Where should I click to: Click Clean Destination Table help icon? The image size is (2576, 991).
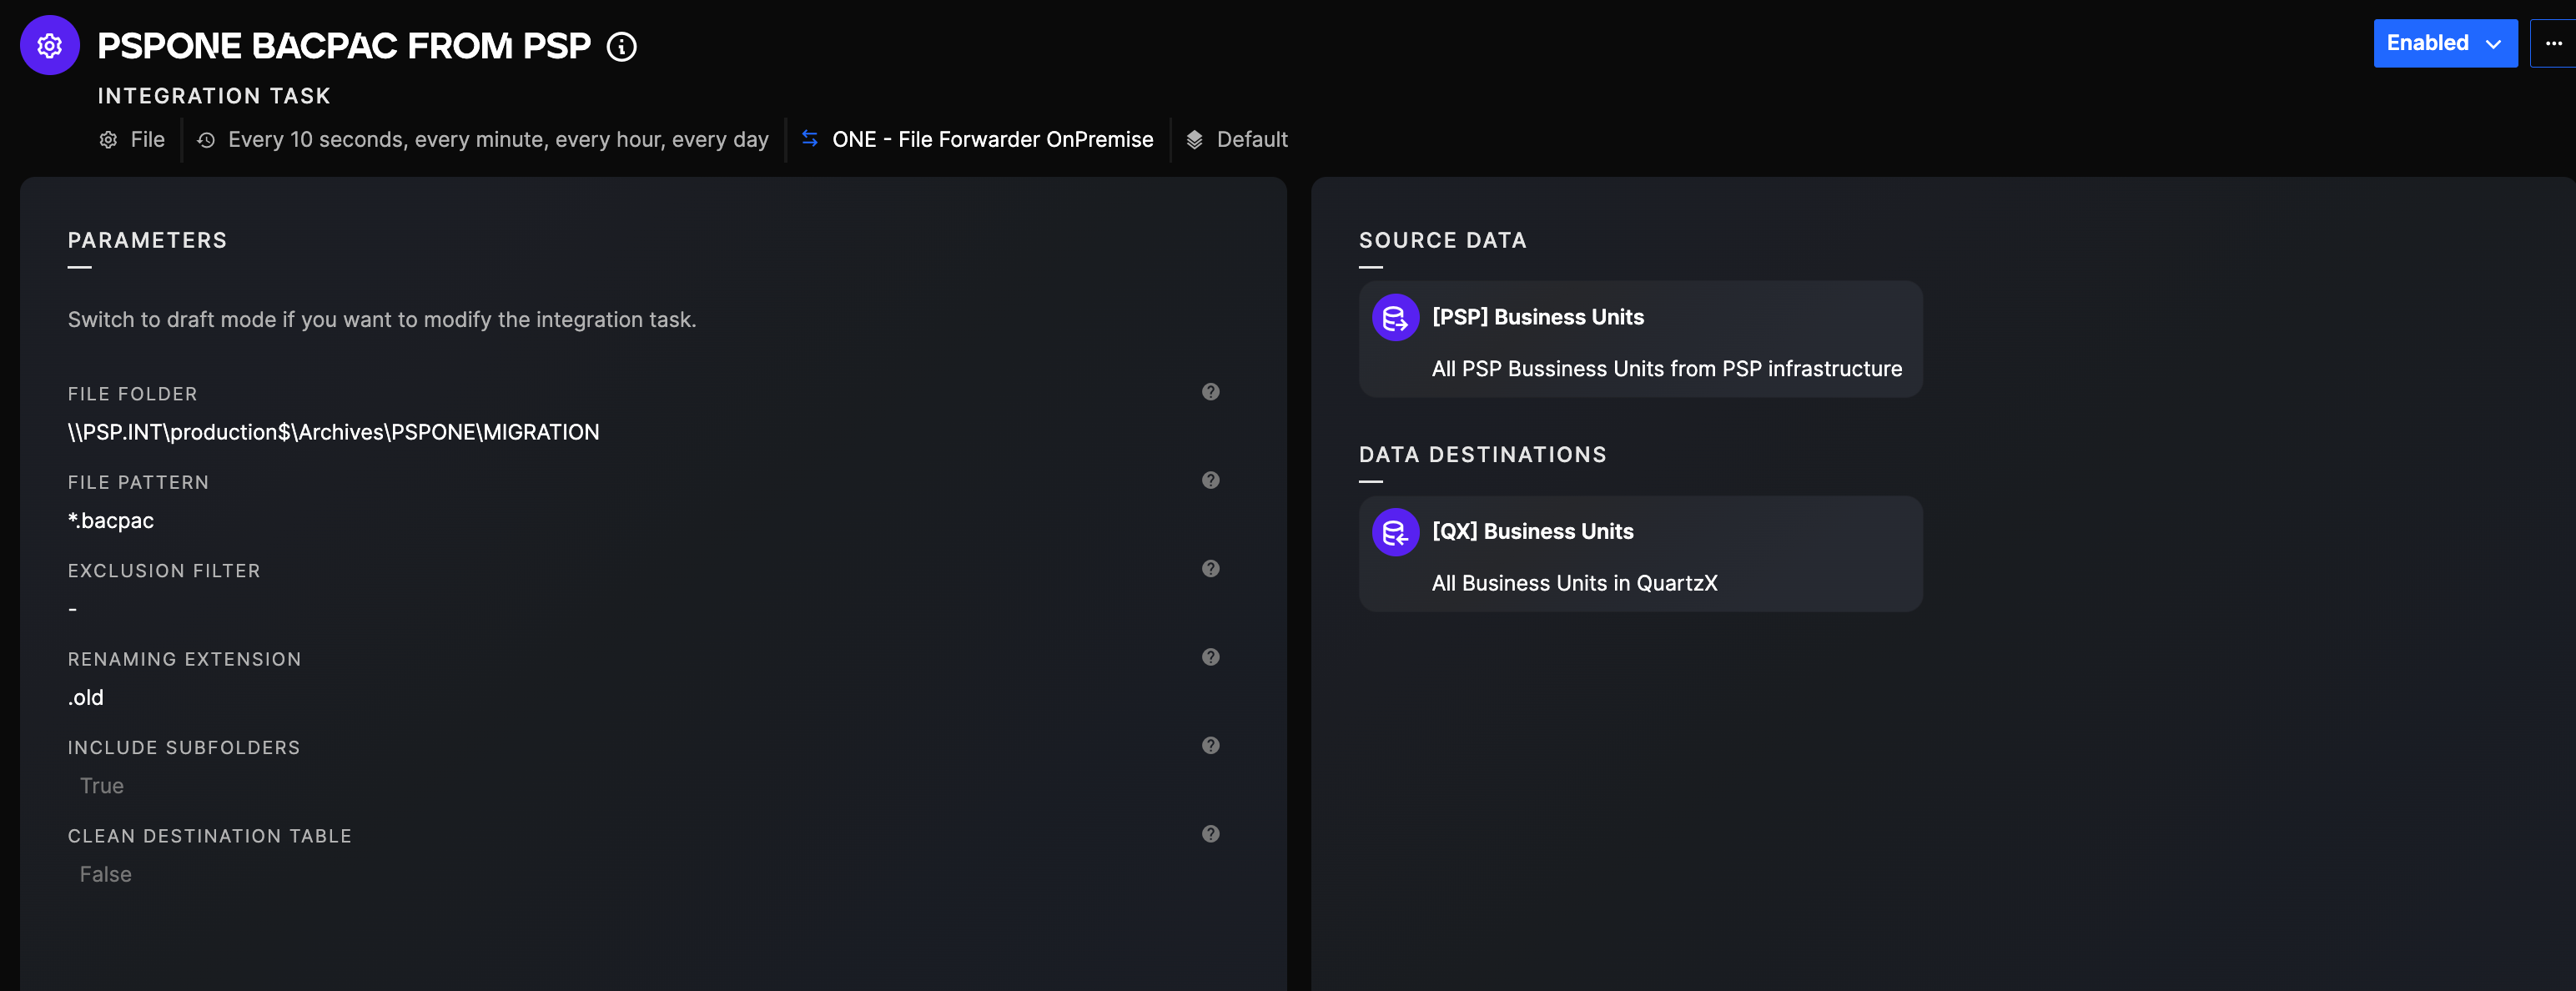(x=1210, y=834)
